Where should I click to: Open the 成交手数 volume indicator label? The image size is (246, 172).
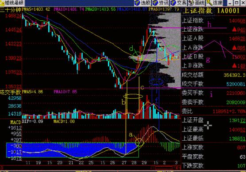coord(10,92)
